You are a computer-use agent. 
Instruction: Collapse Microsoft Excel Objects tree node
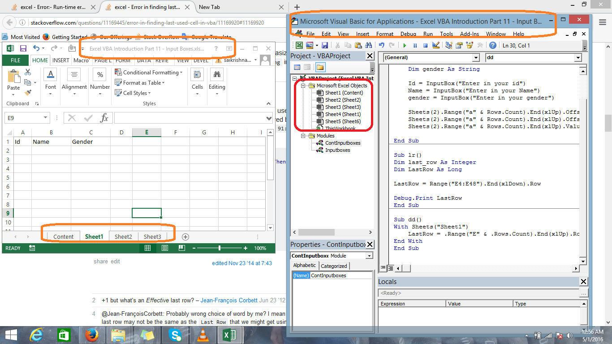[303, 86]
